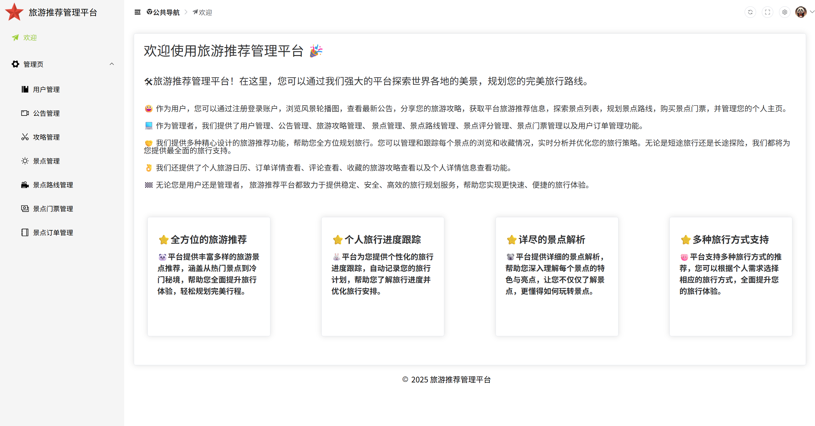Screen dimensions: 815x426
Task: Click the user avatar picture
Action: (800, 12)
